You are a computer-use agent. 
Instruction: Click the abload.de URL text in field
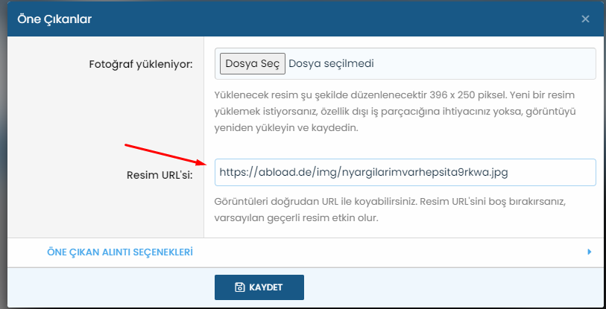(x=363, y=172)
